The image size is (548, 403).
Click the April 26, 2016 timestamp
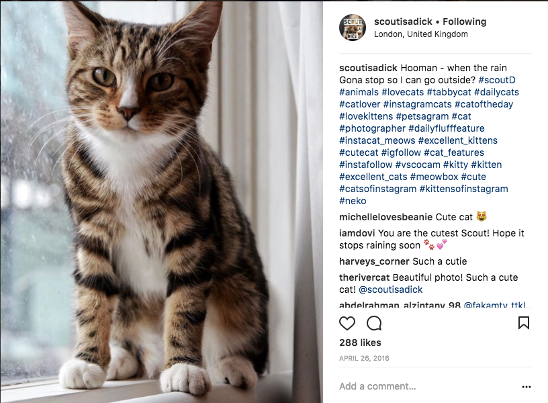pos(363,358)
